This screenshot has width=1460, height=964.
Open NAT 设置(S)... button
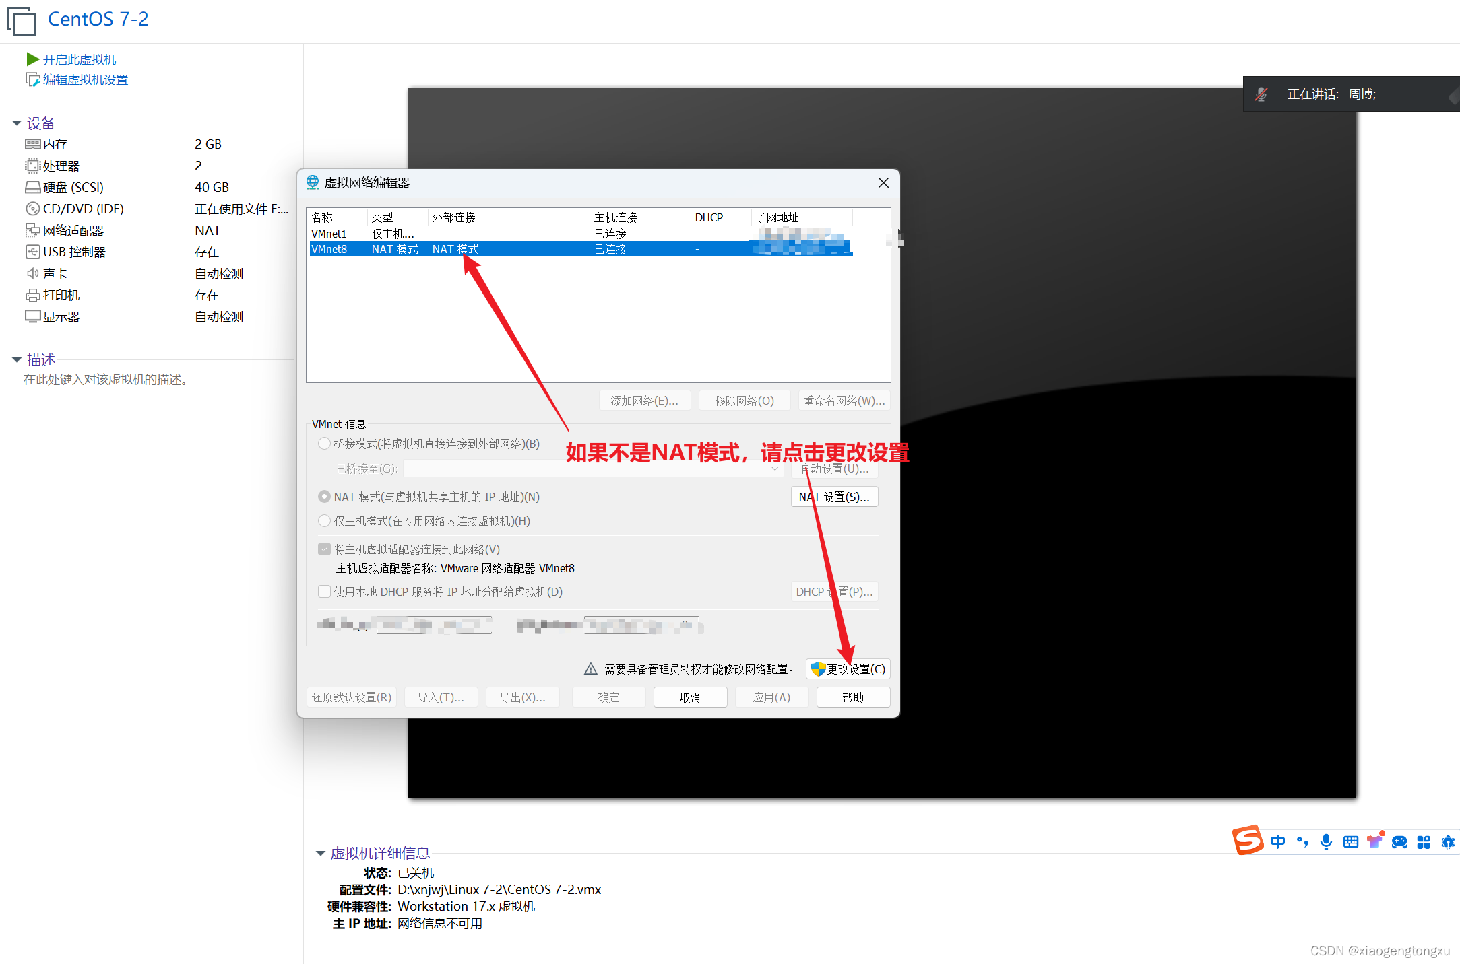834,497
